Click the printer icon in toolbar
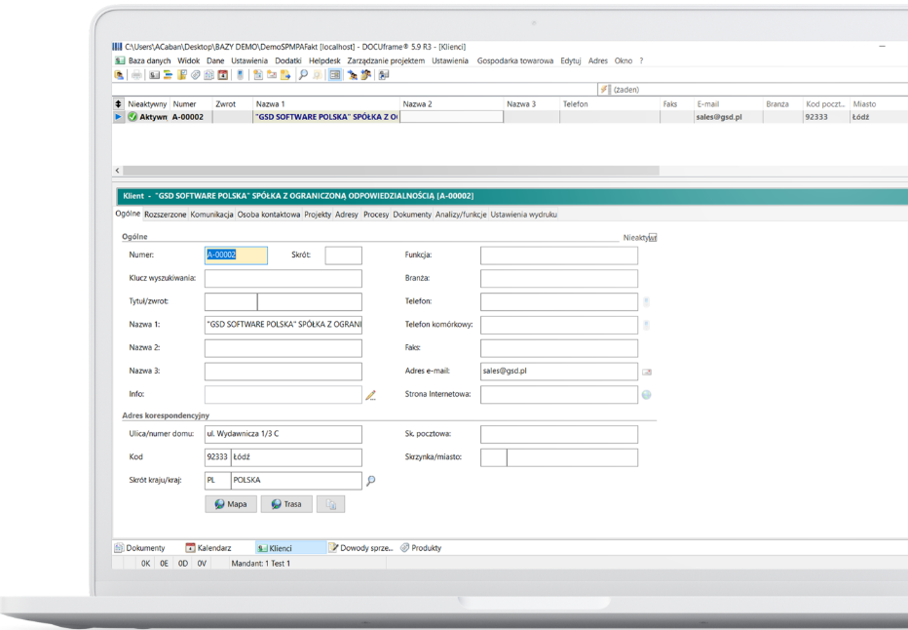Screen dimensions: 908x630 click(136, 74)
